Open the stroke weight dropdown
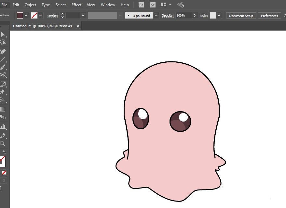286x208 pixels. tap(83, 16)
